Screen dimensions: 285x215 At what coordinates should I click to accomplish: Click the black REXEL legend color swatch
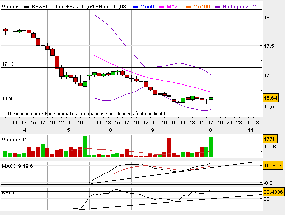pos(27,7)
